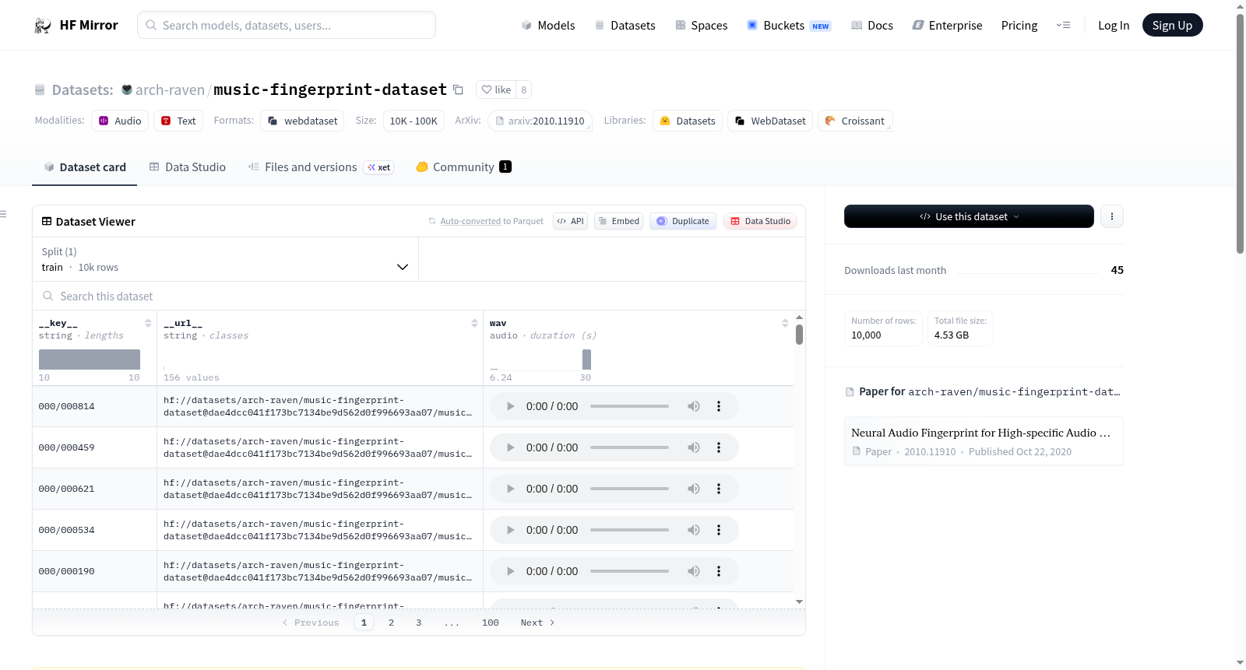Play audio for row 000/000814
Image resolution: width=1246 pixels, height=670 pixels.
tap(510, 406)
